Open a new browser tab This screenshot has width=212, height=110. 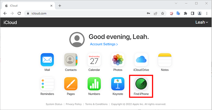tap(60, 6)
